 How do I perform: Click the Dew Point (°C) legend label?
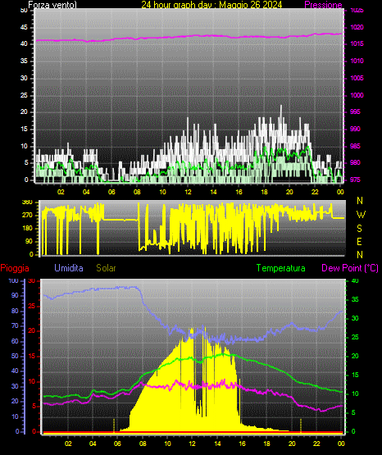pos(350,268)
